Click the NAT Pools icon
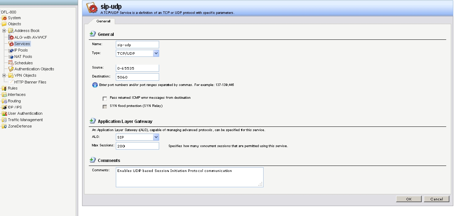The image size is (454, 216). point(11,56)
